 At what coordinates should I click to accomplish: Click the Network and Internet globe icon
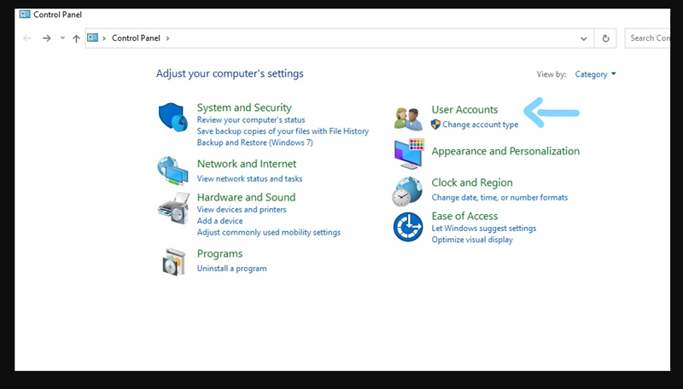pyautogui.click(x=173, y=171)
